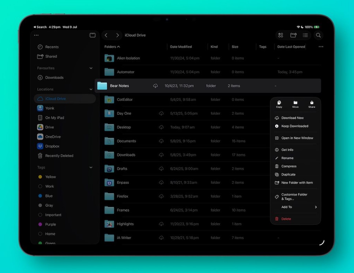Viewport: 354px width, 273px height.
Task: Select the Home tag in sidebar
Action: pyautogui.click(x=50, y=234)
